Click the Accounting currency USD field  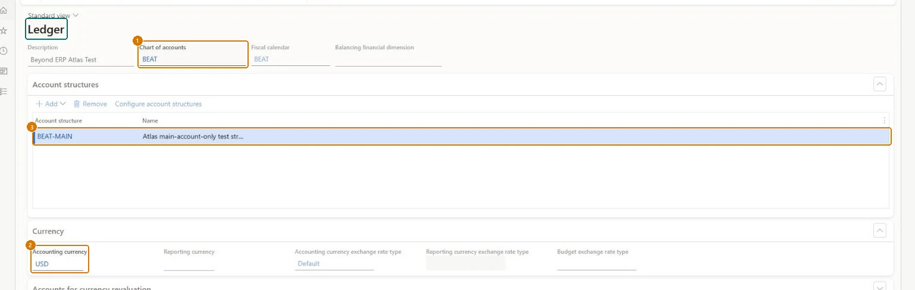pyautogui.click(x=58, y=264)
